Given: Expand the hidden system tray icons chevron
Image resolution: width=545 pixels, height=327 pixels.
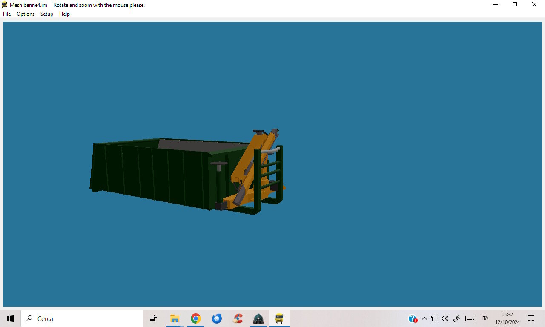Looking at the screenshot, I should (424, 318).
